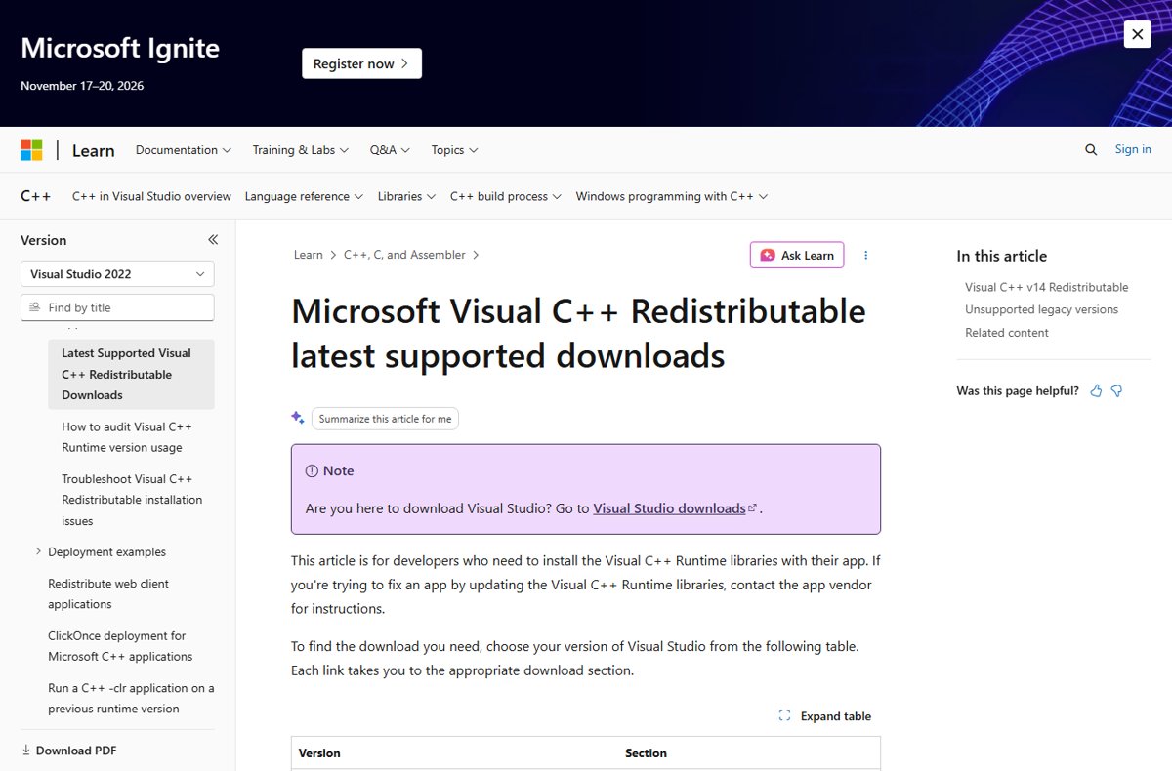Click the Version table column header
This screenshot has height=771, width=1172.
pyautogui.click(x=319, y=753)
